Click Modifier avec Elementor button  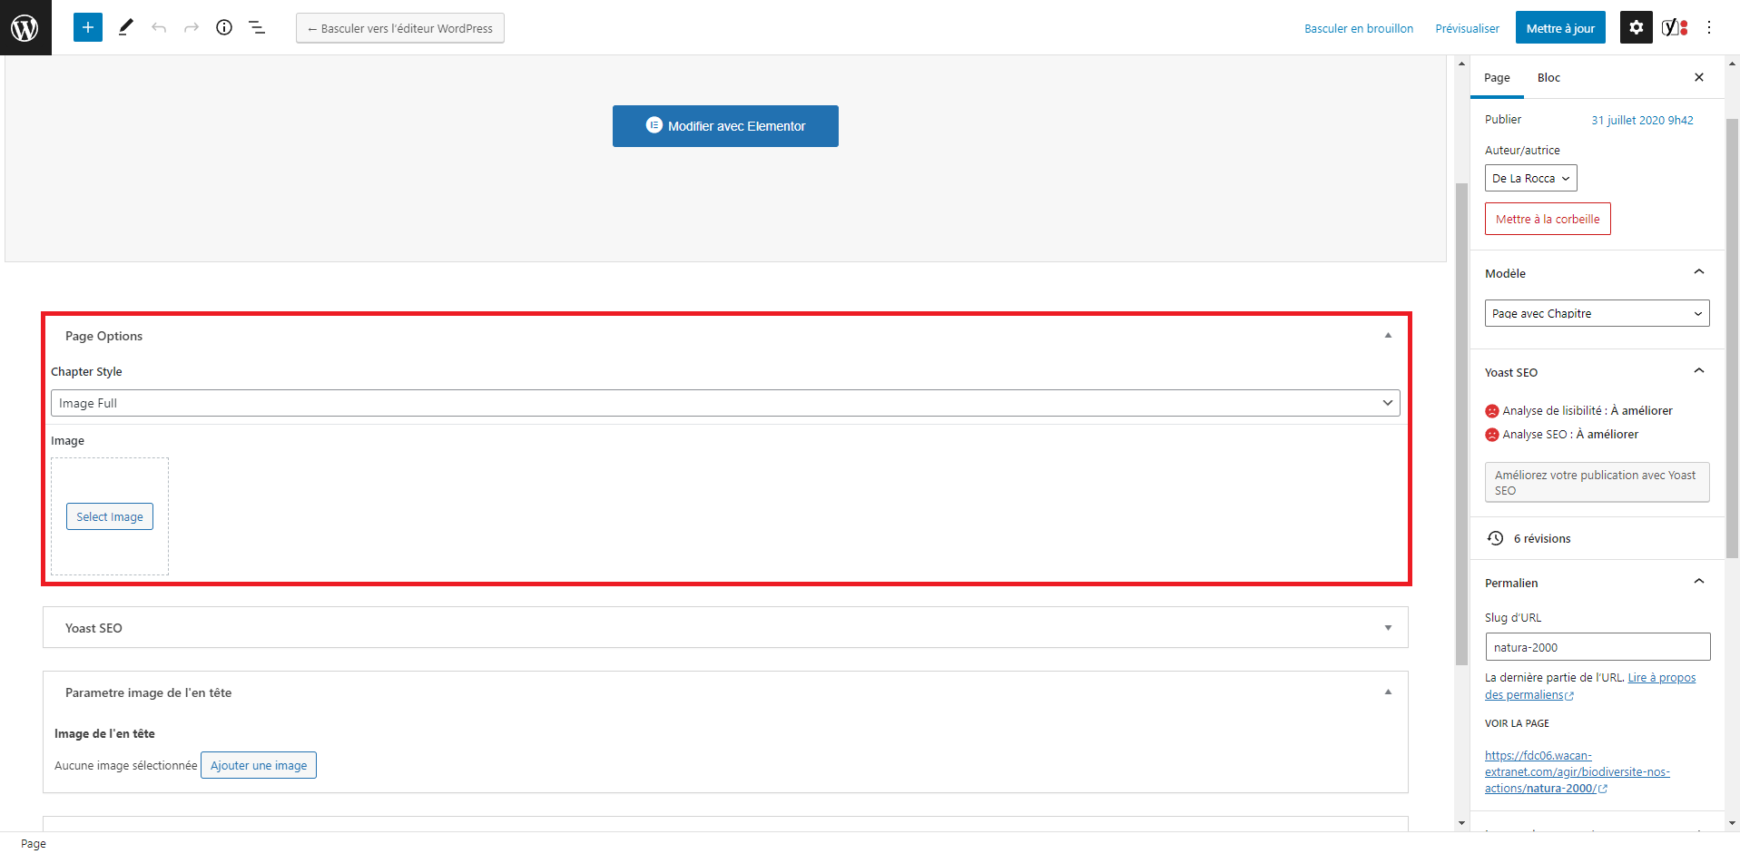click(x=725, y=126)
